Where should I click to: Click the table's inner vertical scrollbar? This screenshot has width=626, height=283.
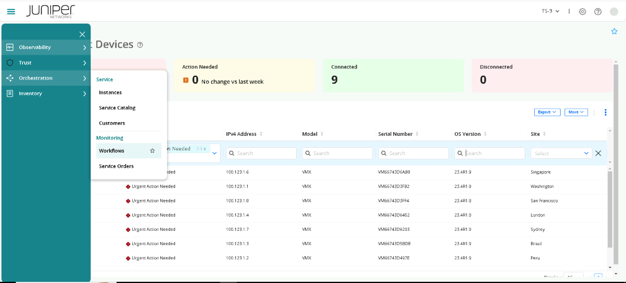(610, 209)
